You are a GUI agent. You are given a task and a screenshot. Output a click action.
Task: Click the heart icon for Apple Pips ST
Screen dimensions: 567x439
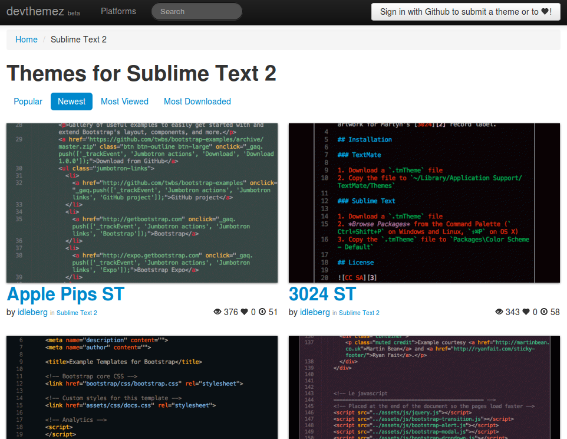[x=245, y=312]
